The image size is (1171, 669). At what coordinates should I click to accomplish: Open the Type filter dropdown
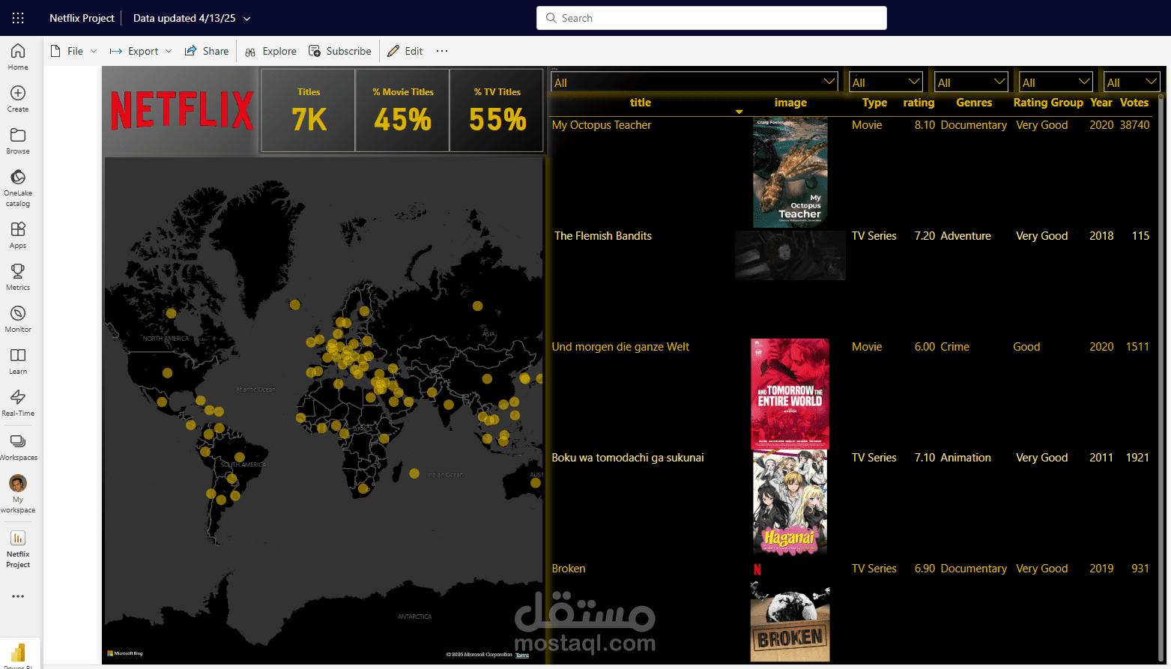coord(886,81)
